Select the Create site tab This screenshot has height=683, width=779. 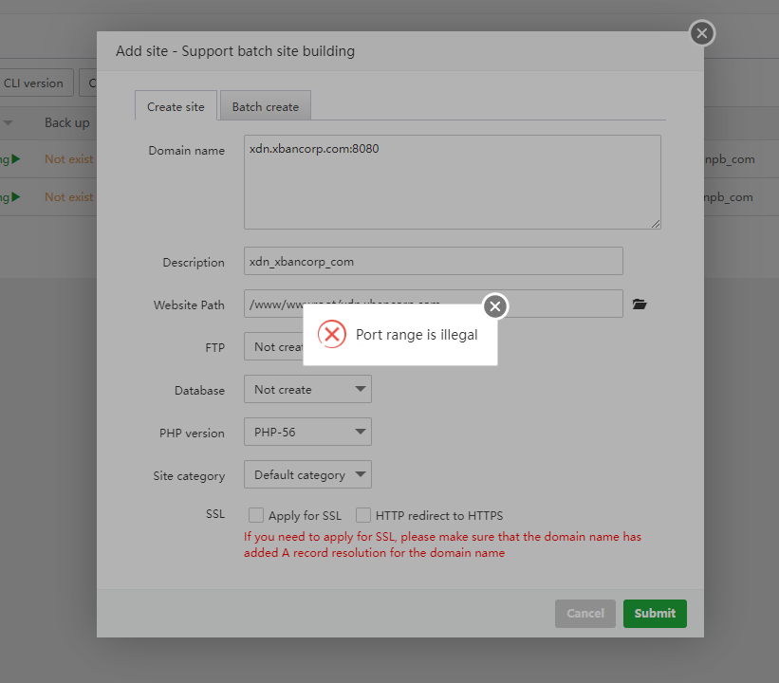tap(176, 107)
